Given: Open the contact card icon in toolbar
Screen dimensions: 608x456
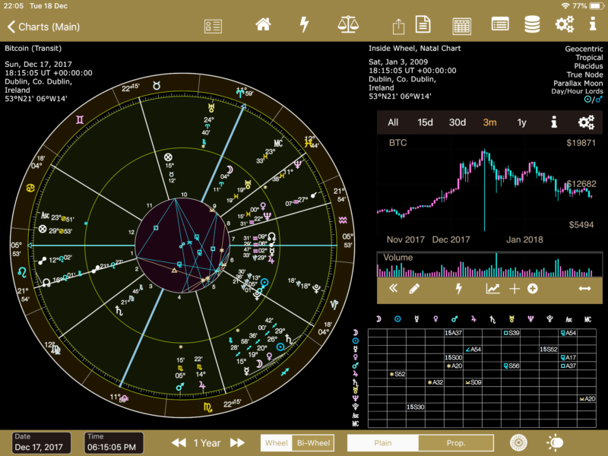Looking at the screenshot, I should coord(213,26).
